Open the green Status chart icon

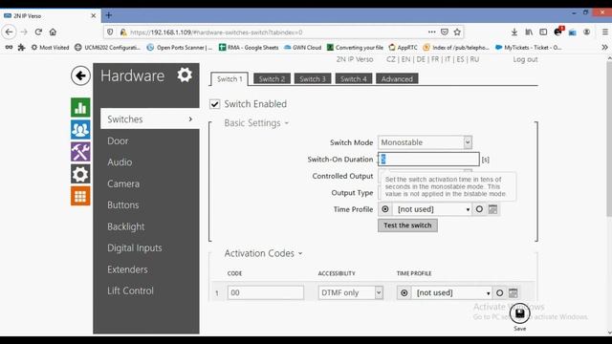80,108
